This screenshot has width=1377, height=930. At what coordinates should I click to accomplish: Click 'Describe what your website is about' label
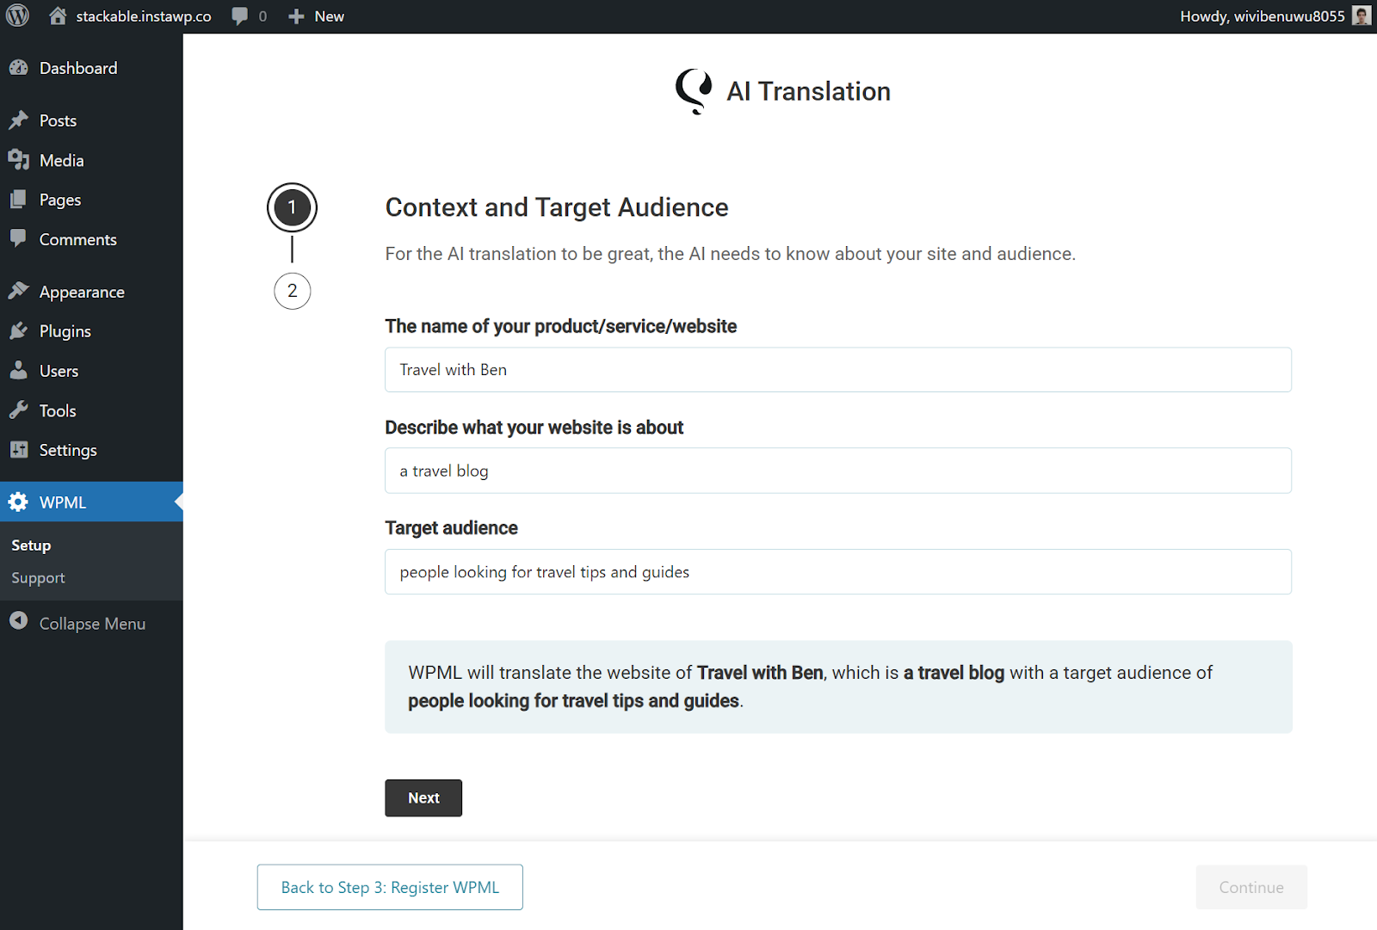pyautogui.click(x=534, y=428)
